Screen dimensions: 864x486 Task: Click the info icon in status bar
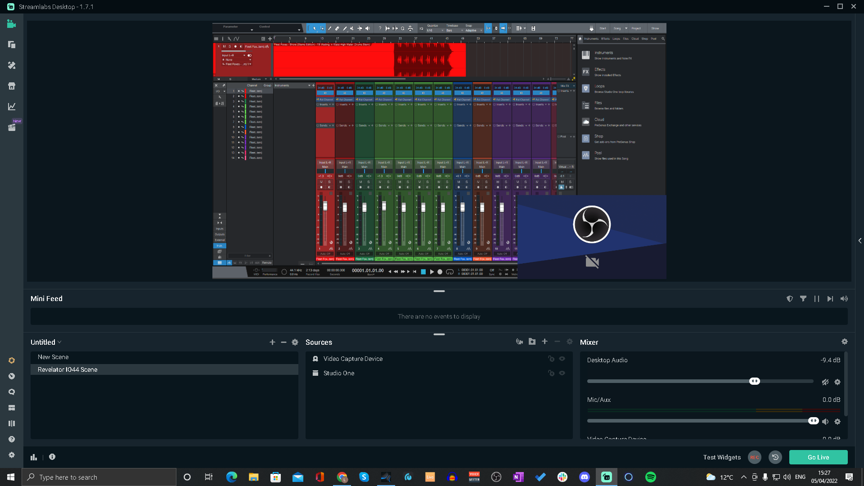point(52,457)
